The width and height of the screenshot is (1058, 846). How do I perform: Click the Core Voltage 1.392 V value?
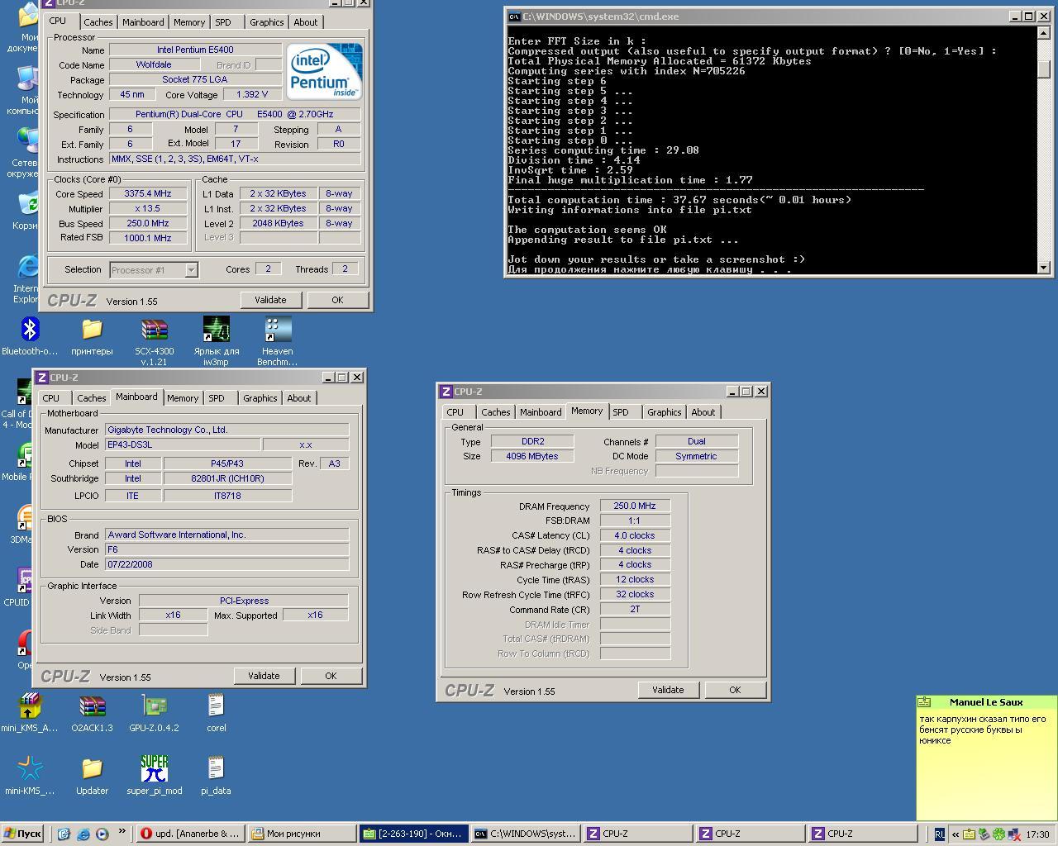[x=252, y=95]
